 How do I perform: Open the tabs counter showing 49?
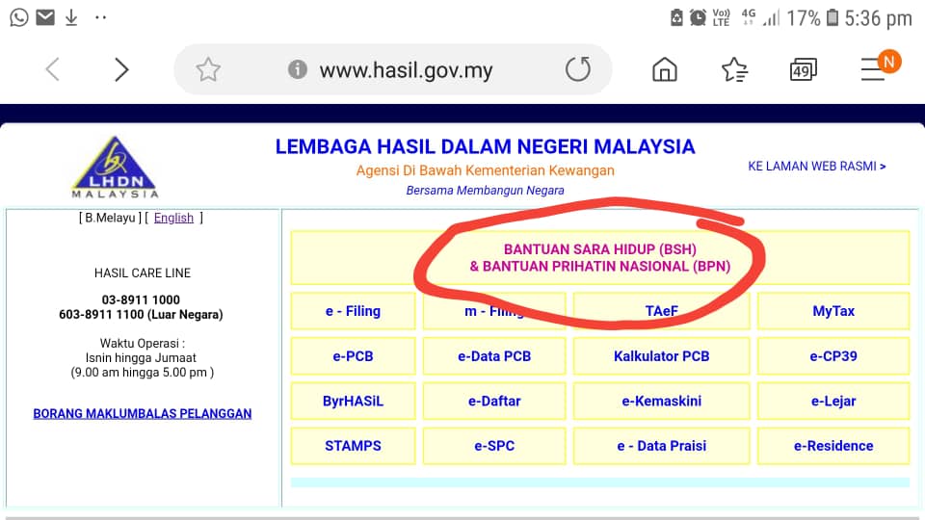coord(803,69)
